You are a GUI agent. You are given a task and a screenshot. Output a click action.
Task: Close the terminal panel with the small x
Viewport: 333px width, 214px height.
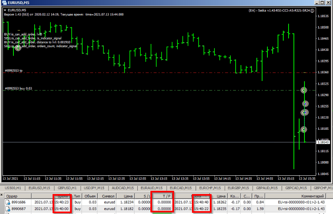(x=1, y=195)
